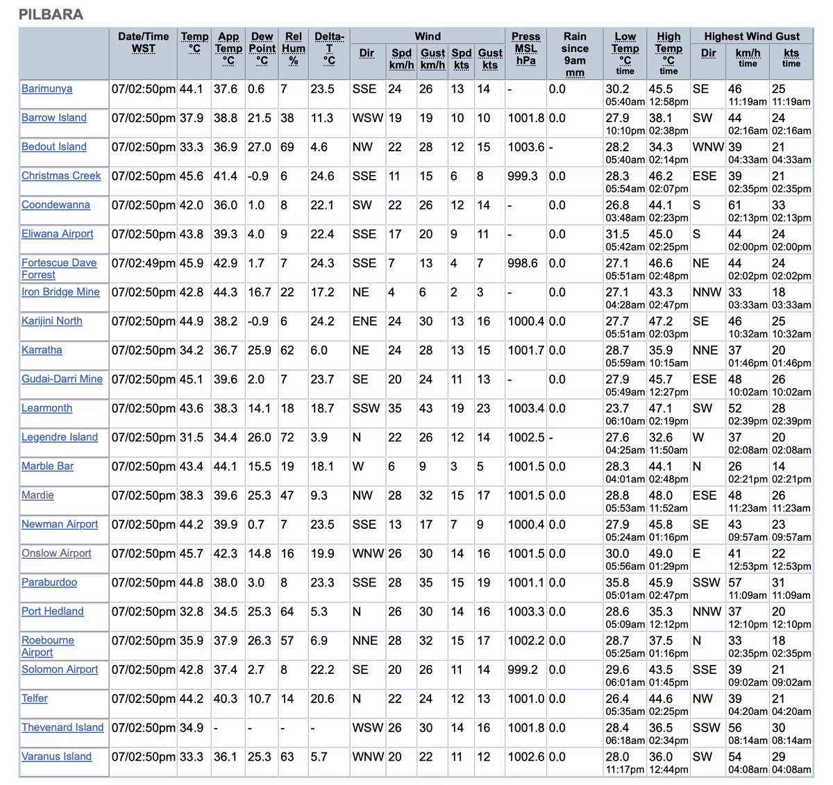833x785 pixels.
Task: Open the Barrow Island station link
Action: click(54, 118)
